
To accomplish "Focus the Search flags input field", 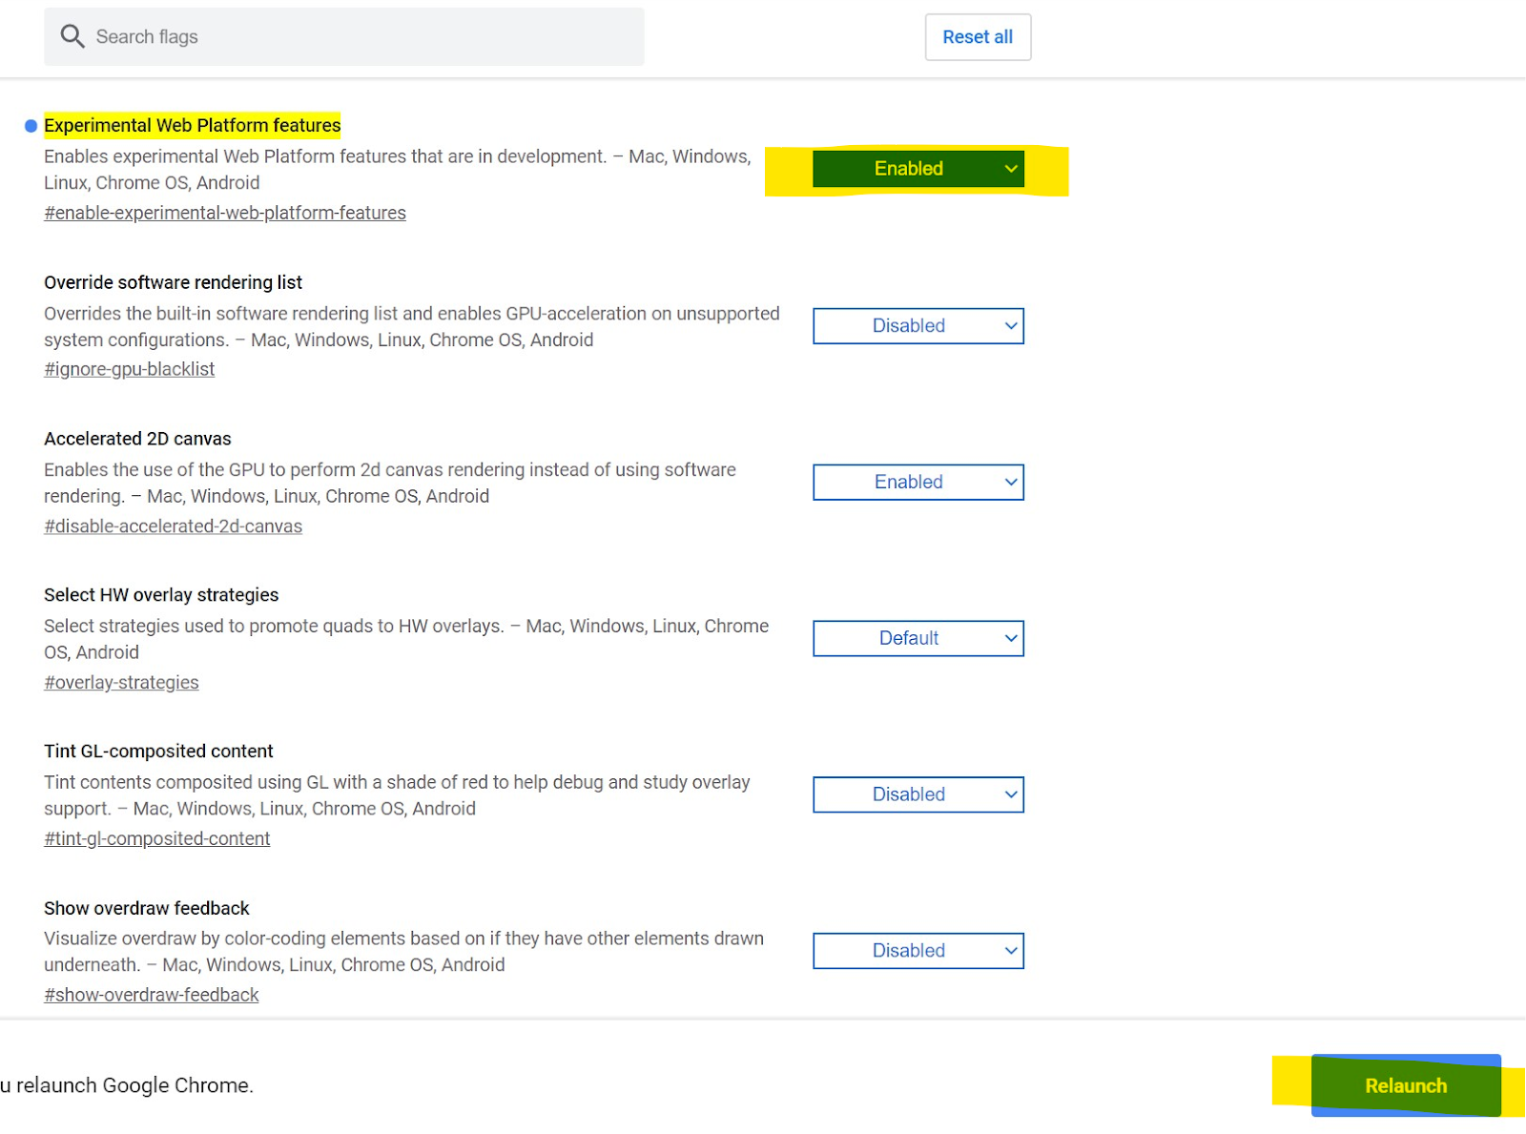I will (362, 37).
